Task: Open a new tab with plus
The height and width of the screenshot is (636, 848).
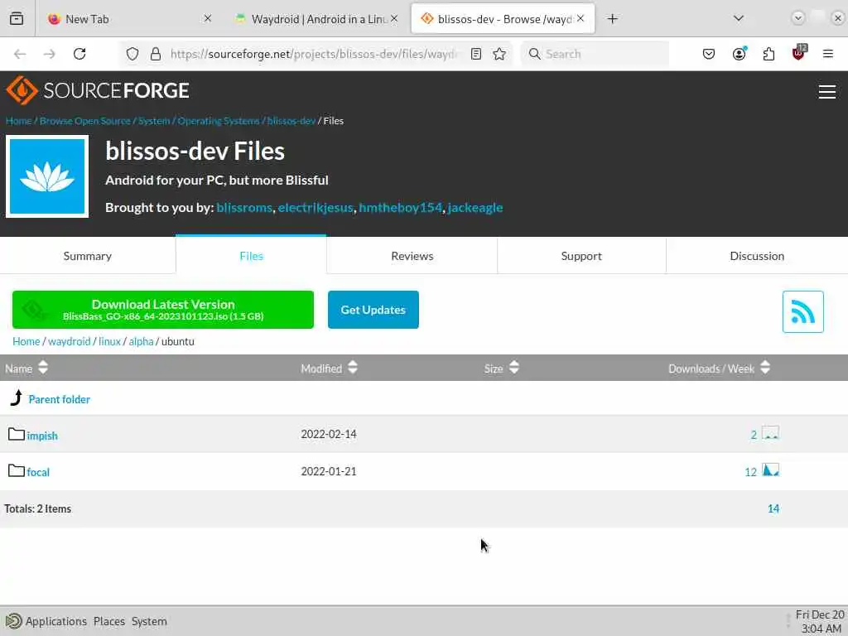Action: click(x=612, y=19)
